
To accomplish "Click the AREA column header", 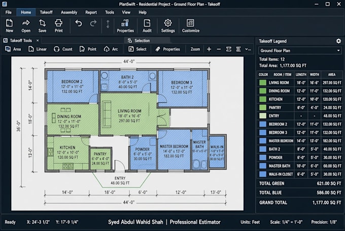I will tap(332, 75).
